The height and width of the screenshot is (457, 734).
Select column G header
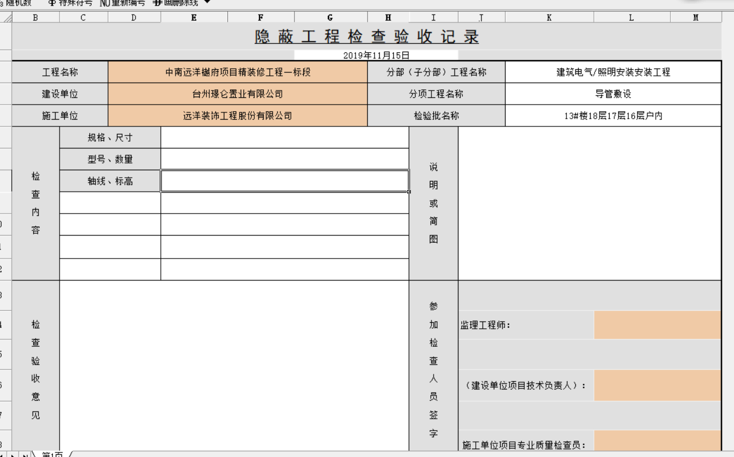pos(330,17)
